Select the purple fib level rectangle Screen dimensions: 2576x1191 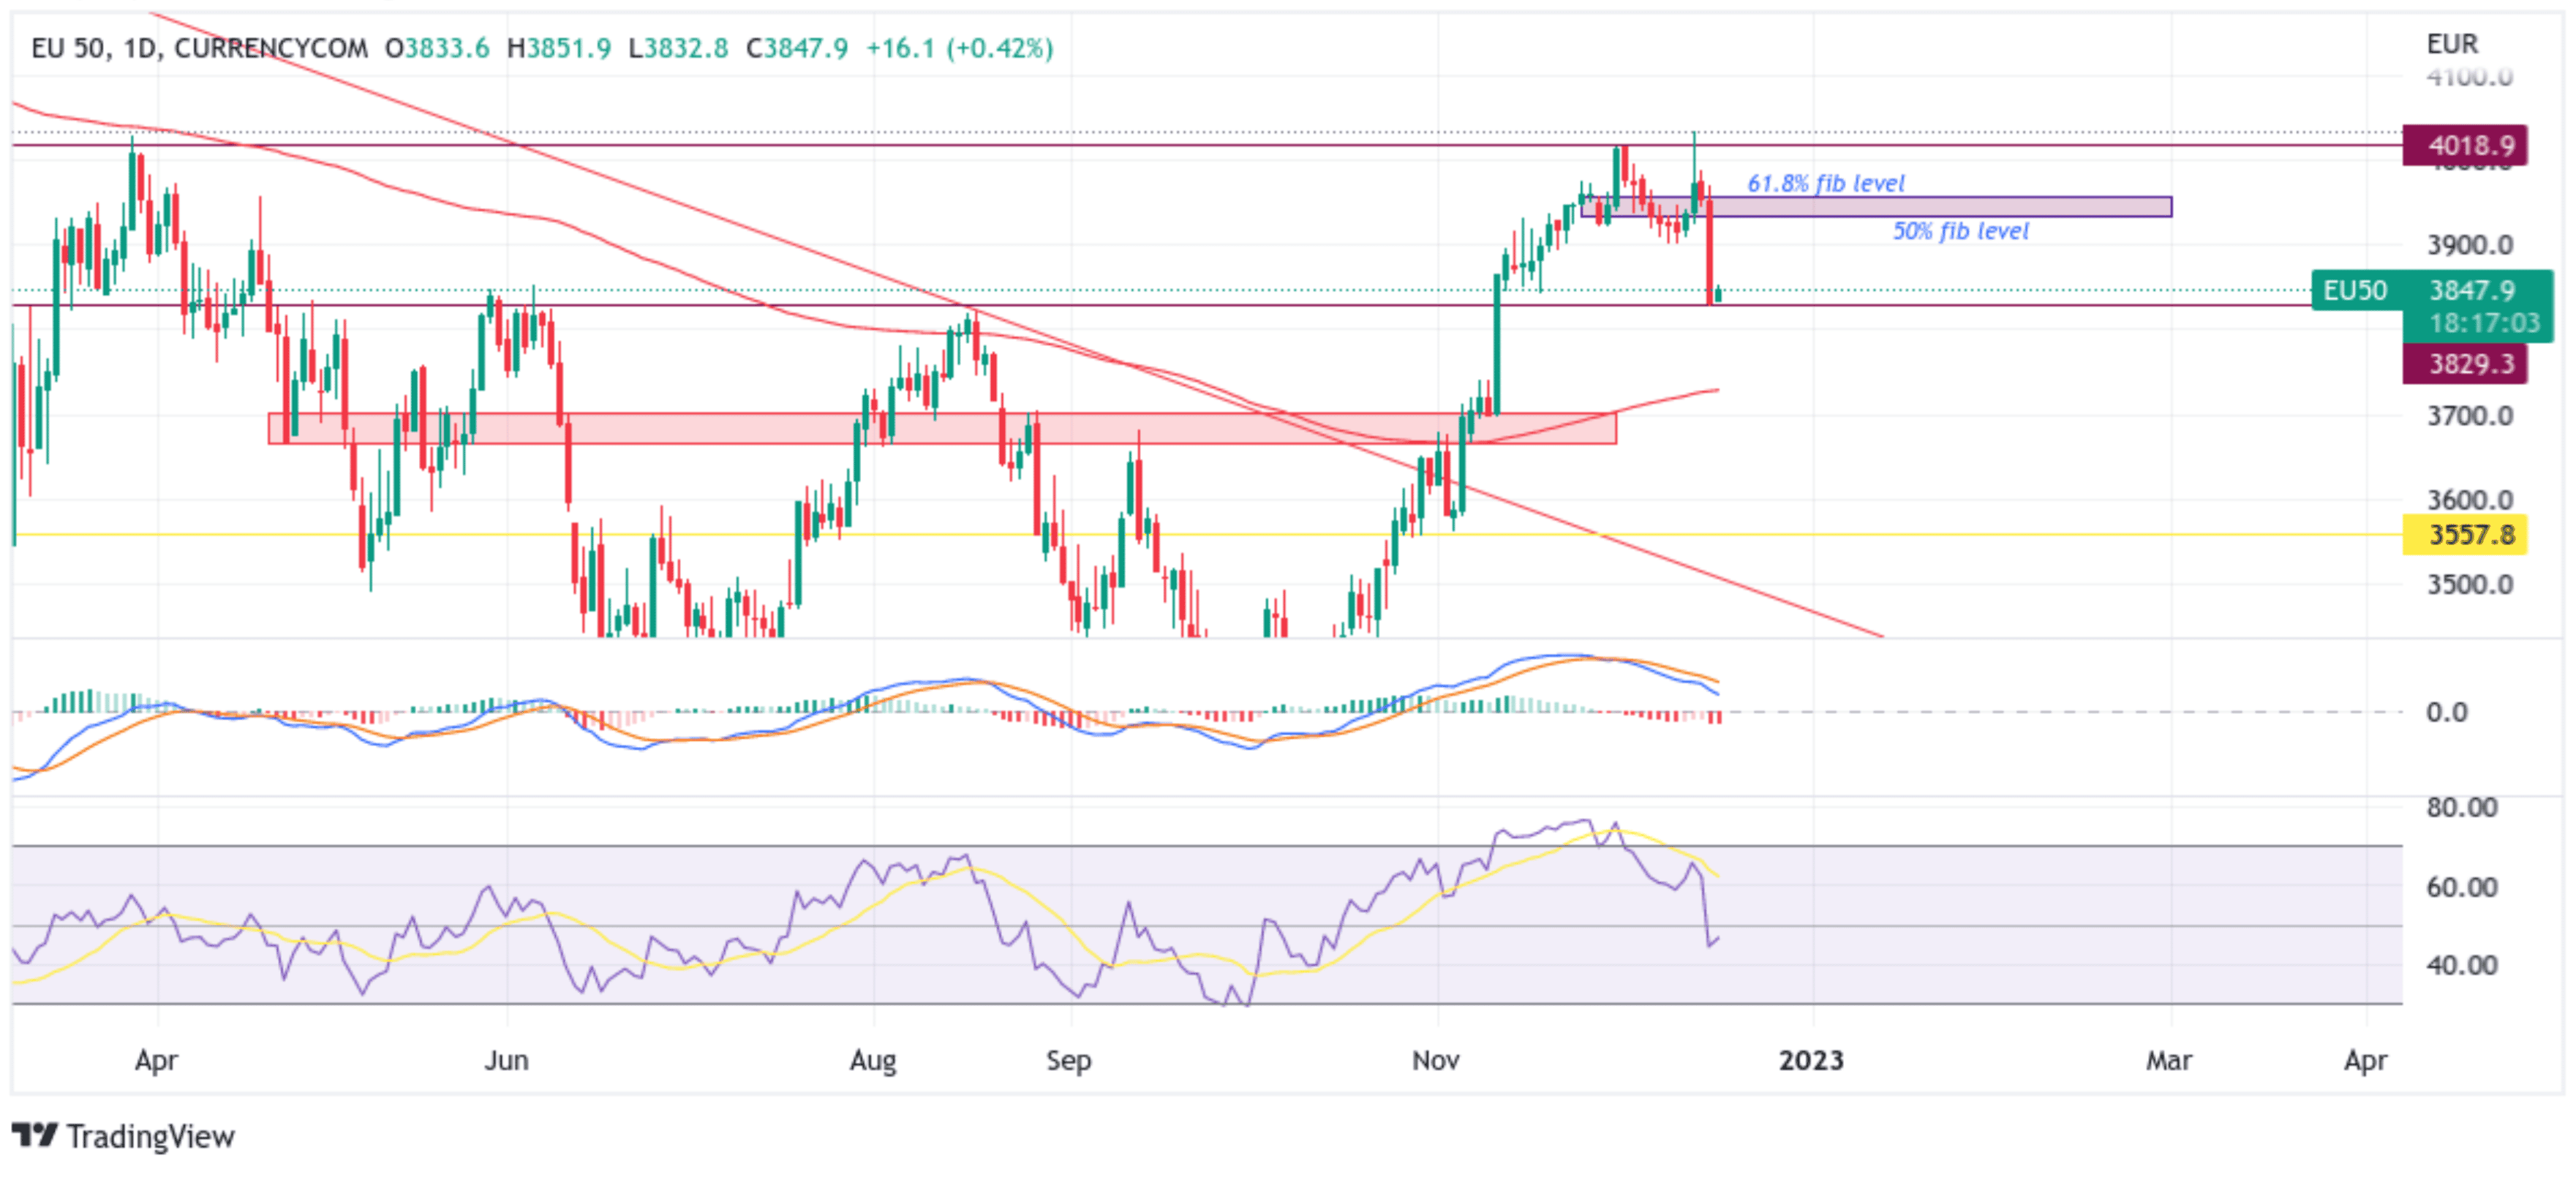pyautogui.click(x=1876, y=207)
